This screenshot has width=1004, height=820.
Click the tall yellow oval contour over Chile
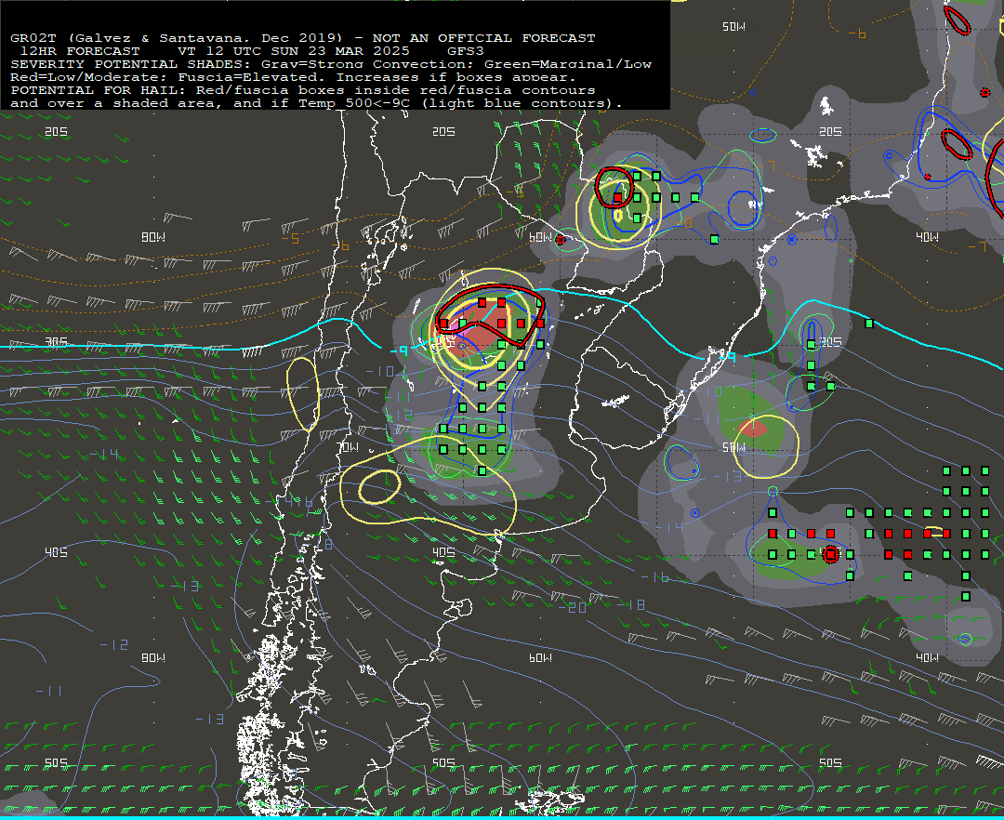pyautogui.click(x=303, y=394)
